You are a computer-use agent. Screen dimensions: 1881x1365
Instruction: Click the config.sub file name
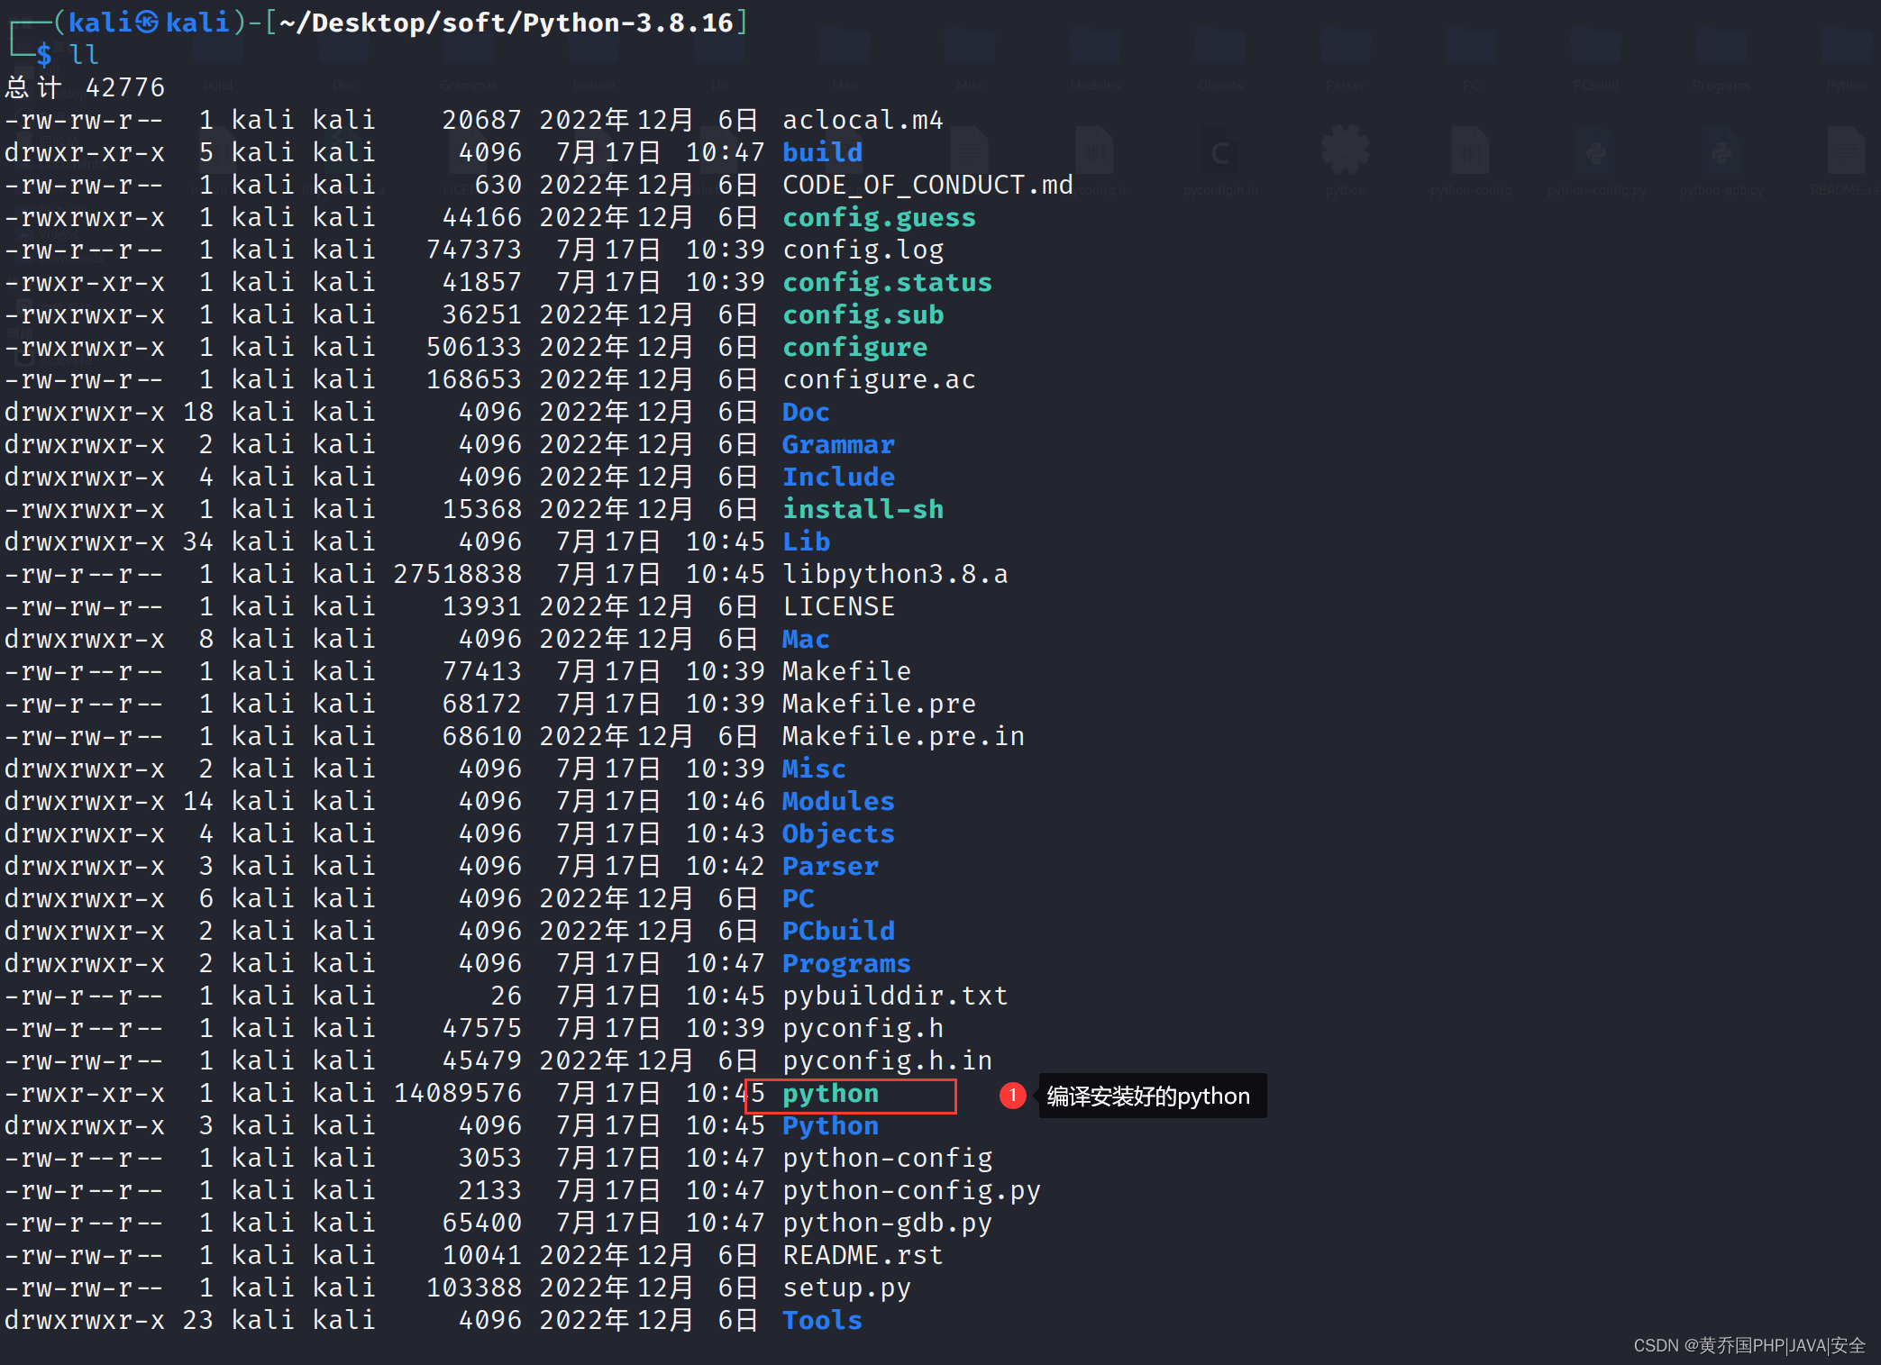click(x=863, y=314)
